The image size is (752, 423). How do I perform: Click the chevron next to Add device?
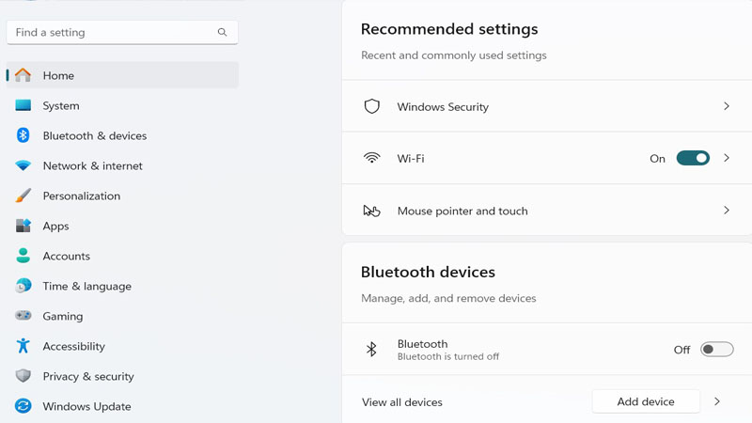click(x=717, y=401)
